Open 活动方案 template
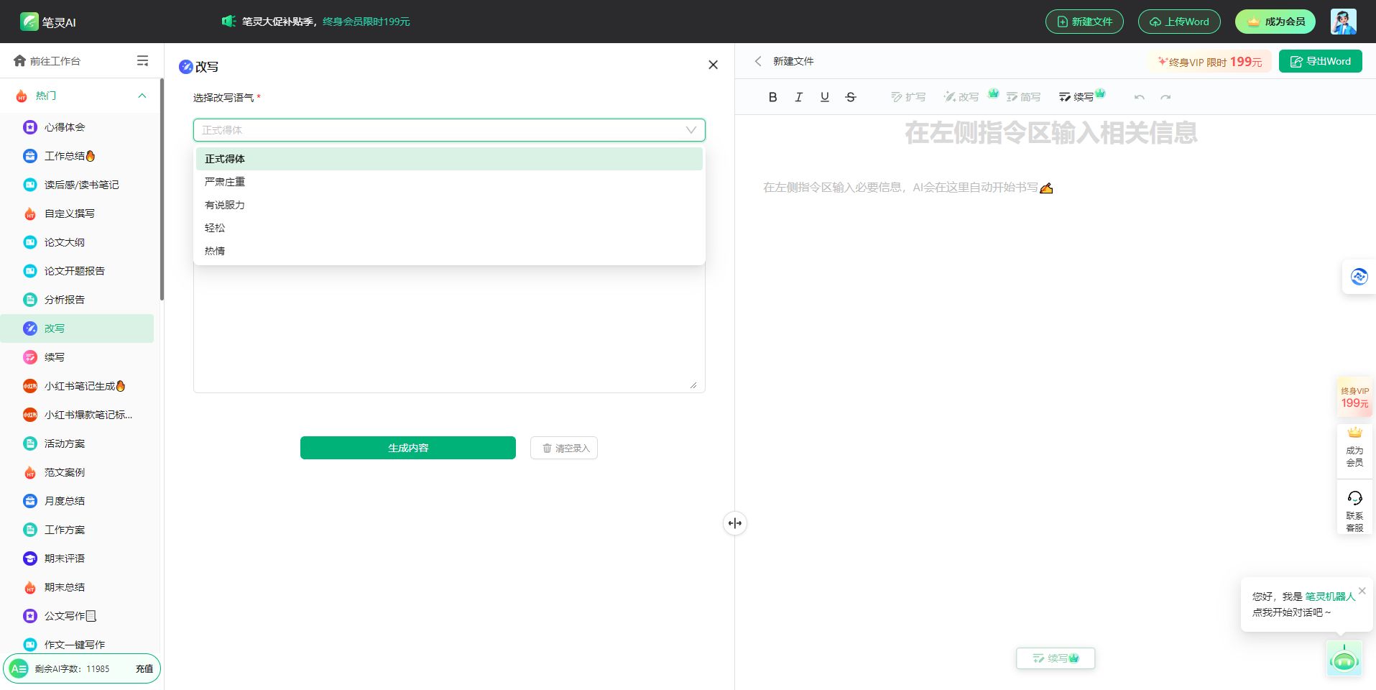Viewport: 1376px width, 690px height. (x=77, y=443)
